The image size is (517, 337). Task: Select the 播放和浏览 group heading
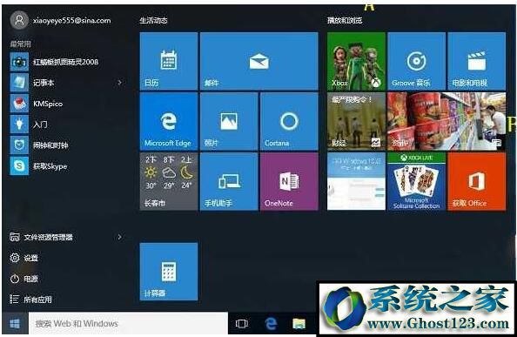[345, 20]
